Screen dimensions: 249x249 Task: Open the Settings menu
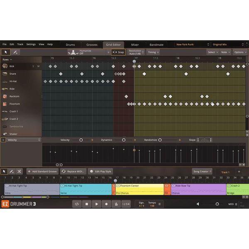[x=31, y=44]
